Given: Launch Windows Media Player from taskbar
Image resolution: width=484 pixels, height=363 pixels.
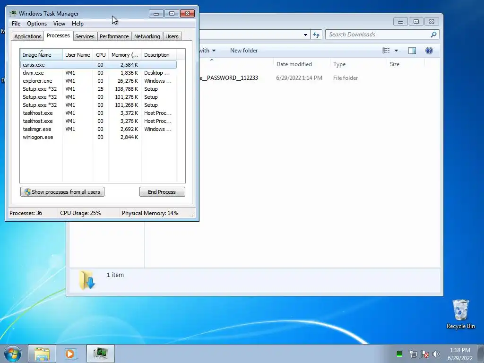Looking at the screenshot, I should pos(70,354).
